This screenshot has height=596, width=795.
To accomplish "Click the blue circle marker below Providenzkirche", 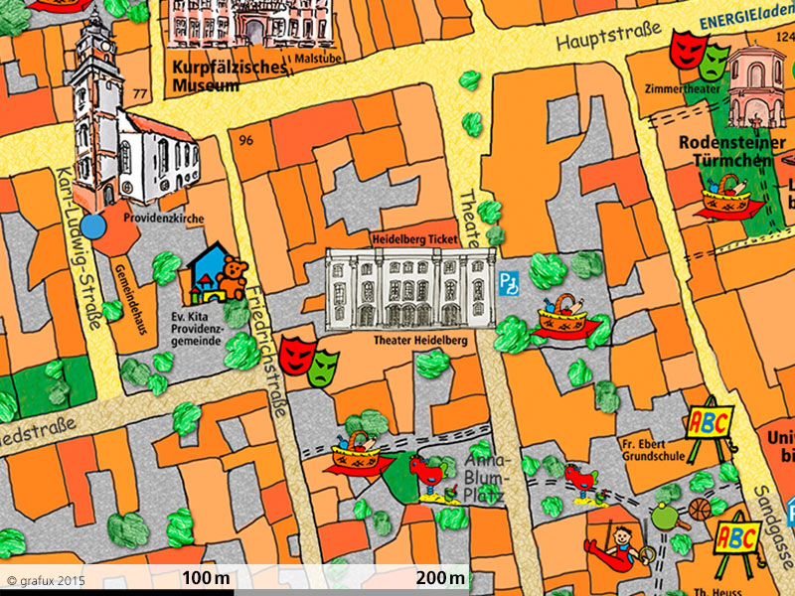I will point(92,226).
